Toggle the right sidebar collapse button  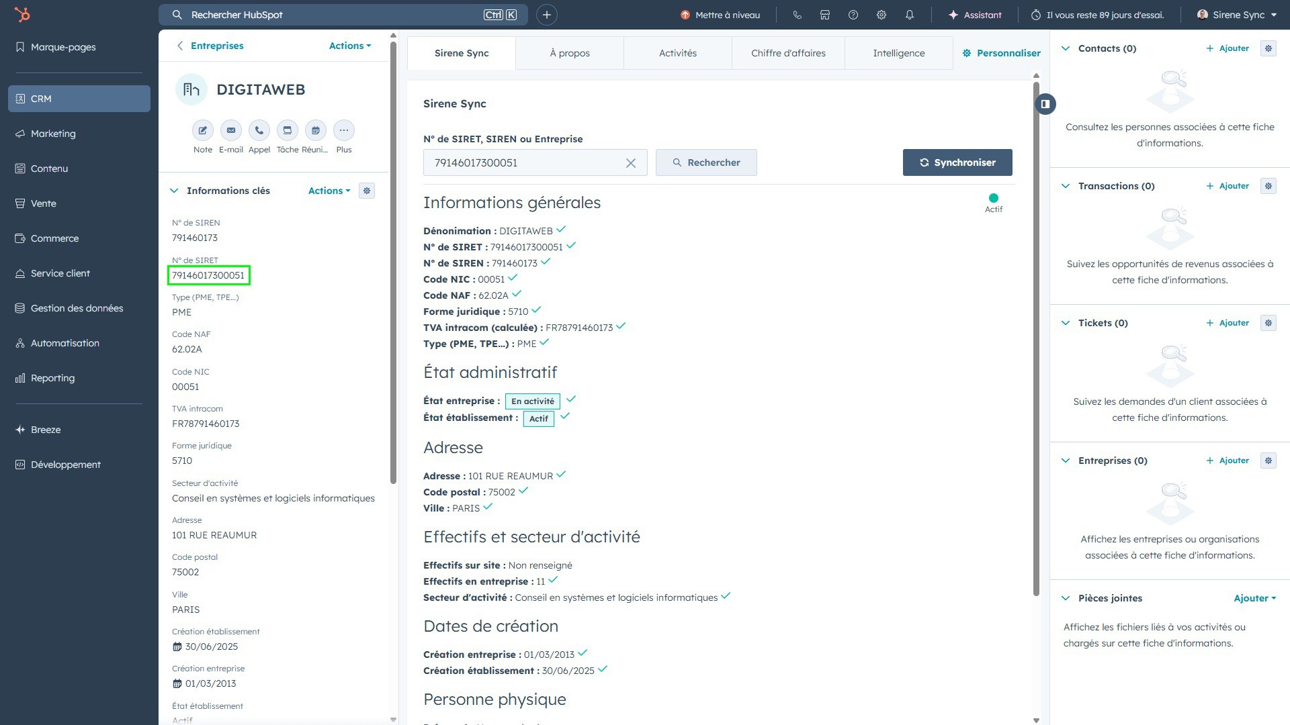[x=1045, y=104]
